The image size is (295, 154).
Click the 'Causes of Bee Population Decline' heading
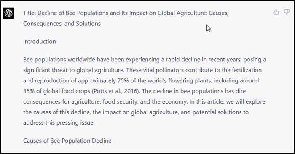(x=67, y=141)
